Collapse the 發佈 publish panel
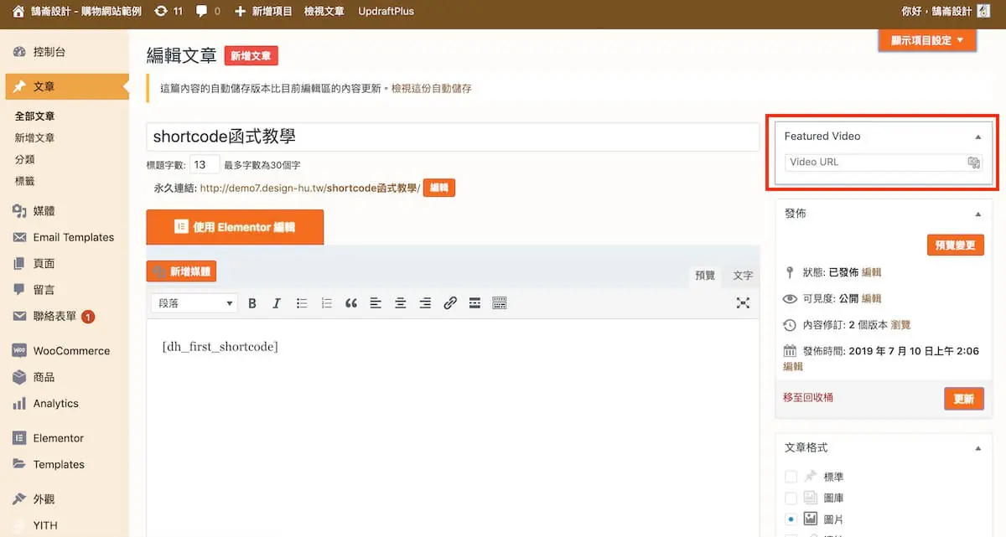The height and width of the screenshot is (537, 1006). [977, 214]
